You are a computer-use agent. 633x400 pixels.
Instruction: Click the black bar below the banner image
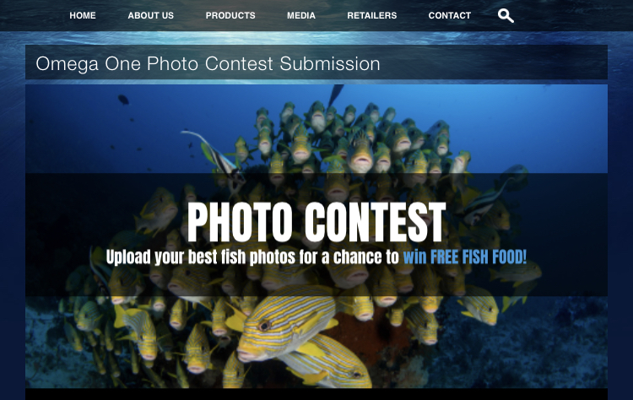[x=316, y=394]
